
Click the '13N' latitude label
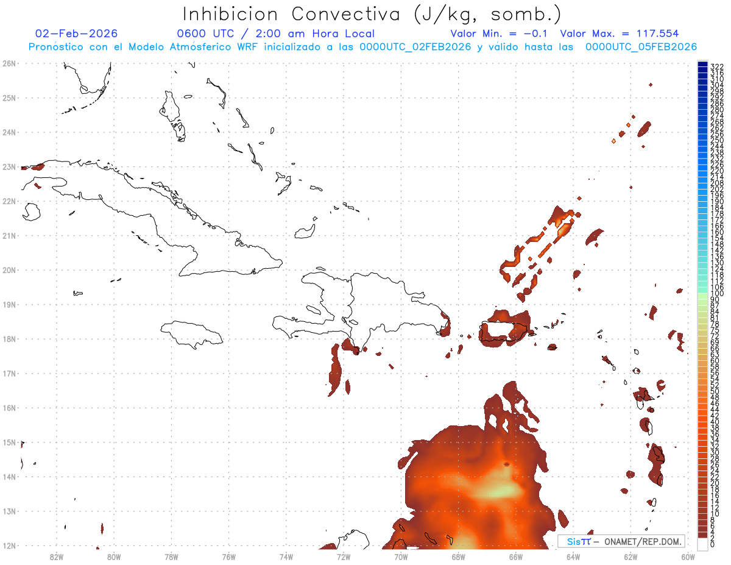click(9, 511)
